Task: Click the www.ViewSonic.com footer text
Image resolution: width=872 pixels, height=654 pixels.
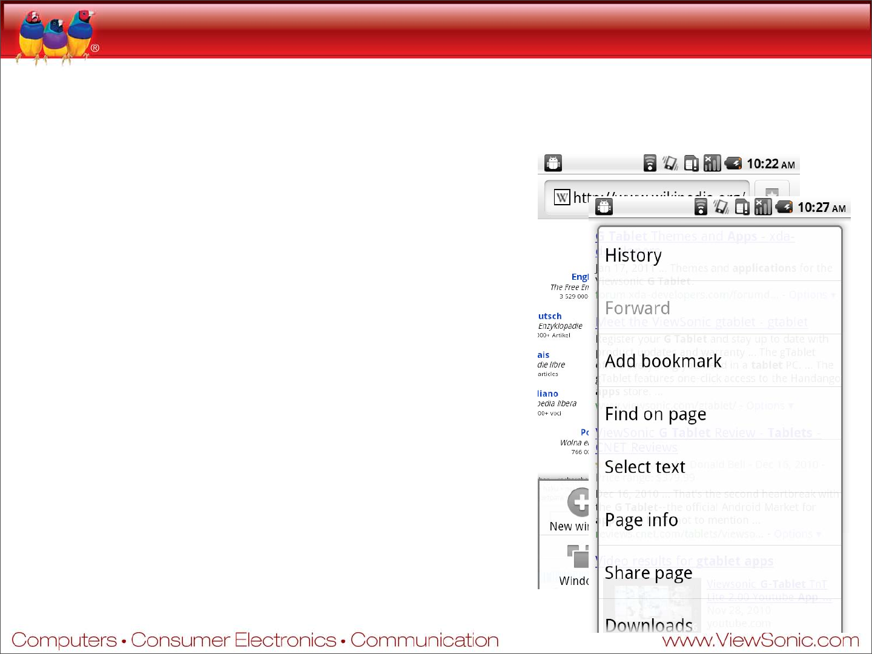Action: click(761, 640)
